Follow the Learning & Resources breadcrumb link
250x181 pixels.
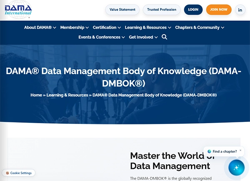coord(67,95)
